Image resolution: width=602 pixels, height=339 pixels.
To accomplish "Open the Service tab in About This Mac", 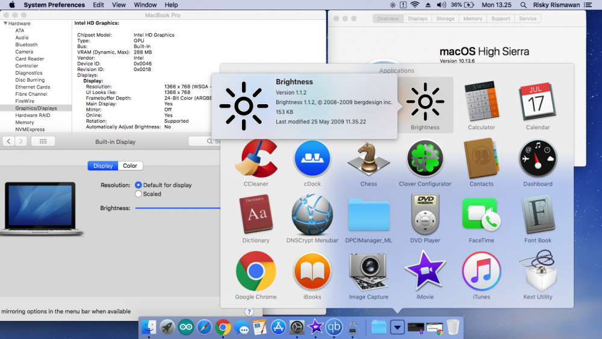I will 527,19.
